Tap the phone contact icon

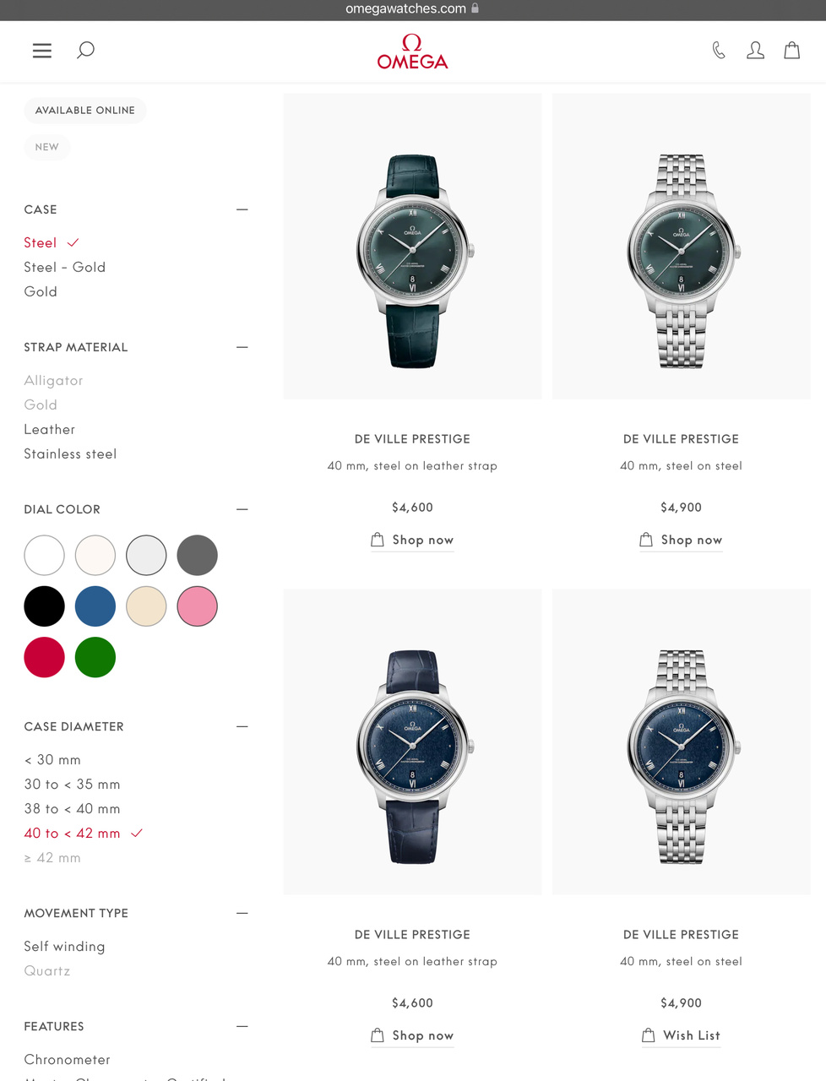tap(719, 51)
